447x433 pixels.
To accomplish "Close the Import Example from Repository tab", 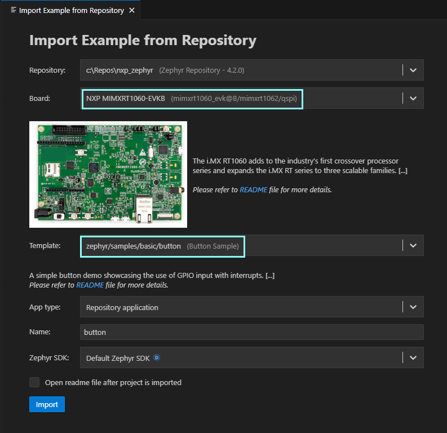I will (x=132, y=10).
